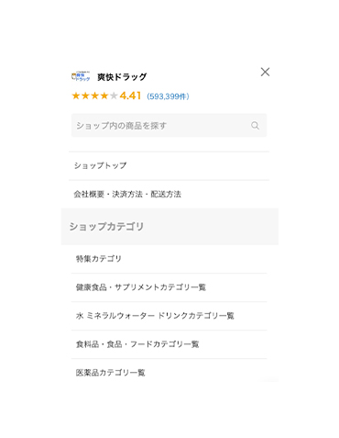This screenshot has height=438, width=339.
Task: Click the third gold rating star
Action: pos(94,95)
